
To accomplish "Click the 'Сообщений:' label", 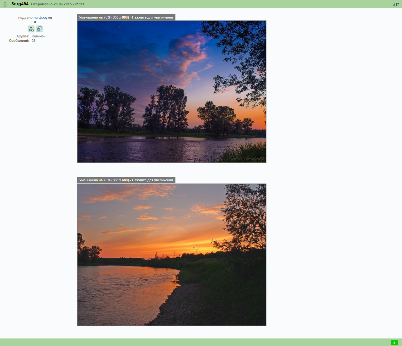I will tap(19, 41).
